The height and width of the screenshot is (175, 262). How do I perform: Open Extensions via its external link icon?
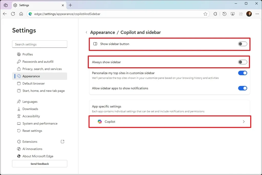[62, 141]
